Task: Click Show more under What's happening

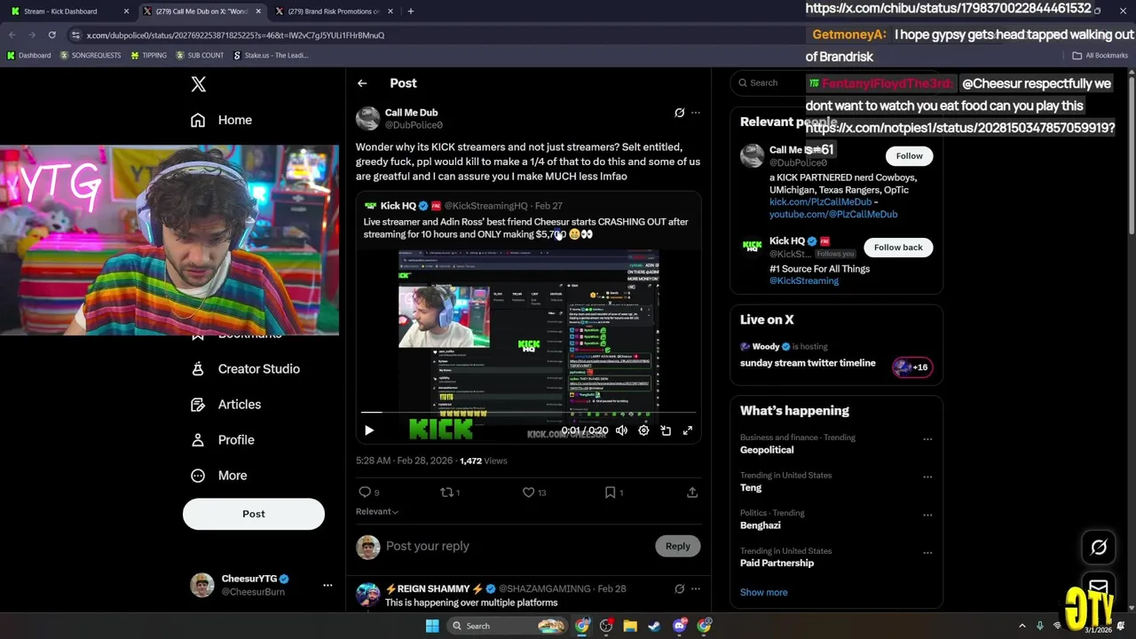Action: [763, 592]
